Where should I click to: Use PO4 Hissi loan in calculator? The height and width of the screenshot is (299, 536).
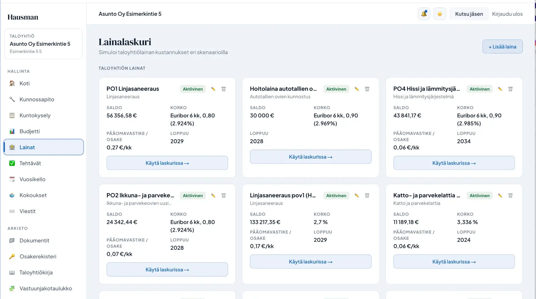[454, 163]
